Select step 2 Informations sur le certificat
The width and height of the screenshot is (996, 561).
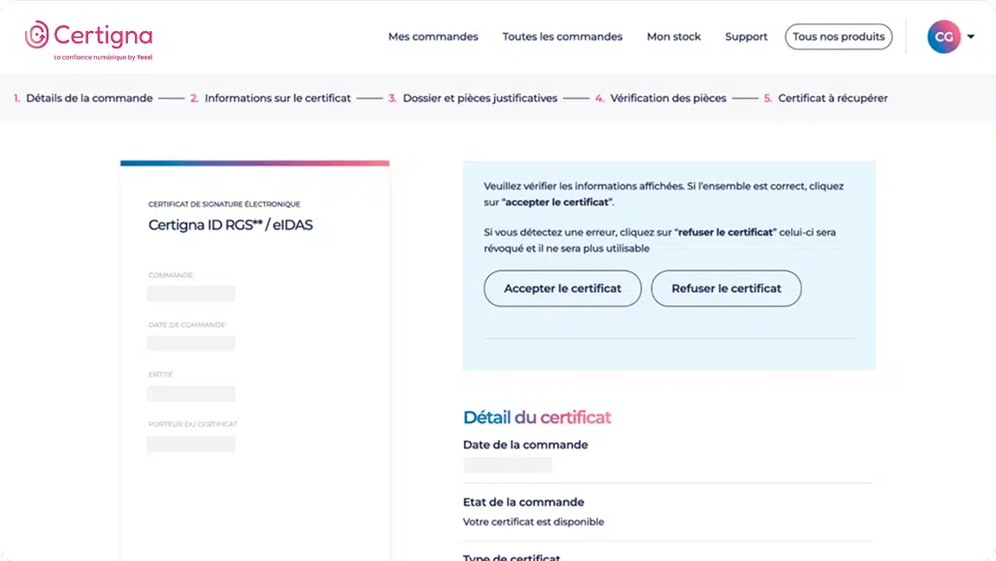tap(271, 99)
